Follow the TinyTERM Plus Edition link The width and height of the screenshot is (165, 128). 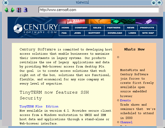[x=39, y=106]
